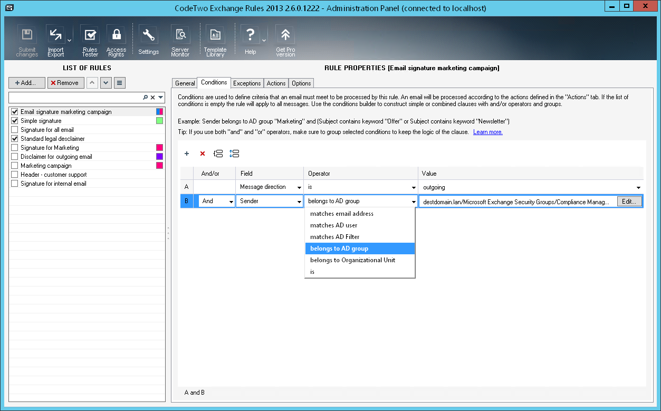The height and width of the screenshot is (411, 661).
Task: Expand the Import Export dropdown arrow
Action: point(70,41)
